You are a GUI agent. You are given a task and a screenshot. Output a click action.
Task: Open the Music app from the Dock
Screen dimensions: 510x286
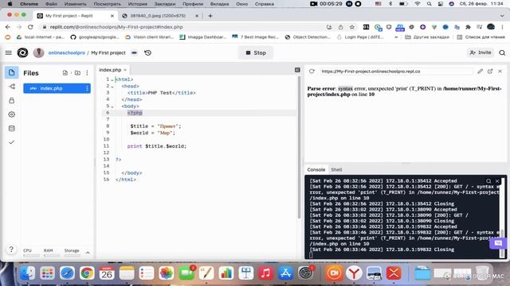[x=265, y=273]
